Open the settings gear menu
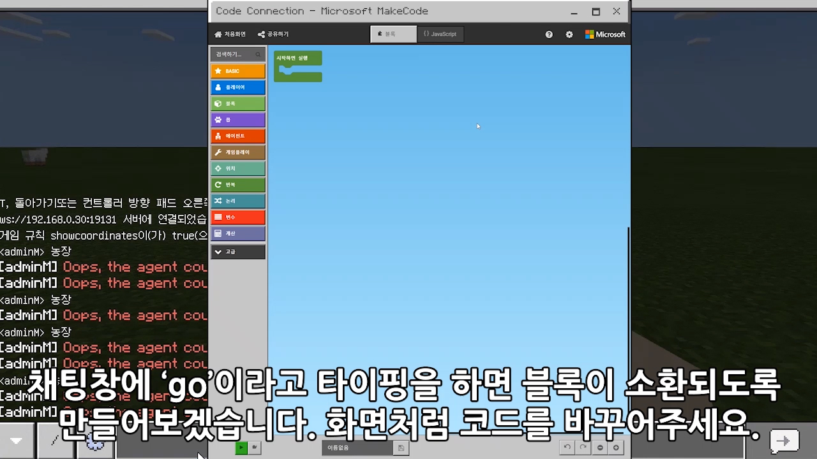The width and height of the screenshot is (817, 459). click(x=569, y=34)
